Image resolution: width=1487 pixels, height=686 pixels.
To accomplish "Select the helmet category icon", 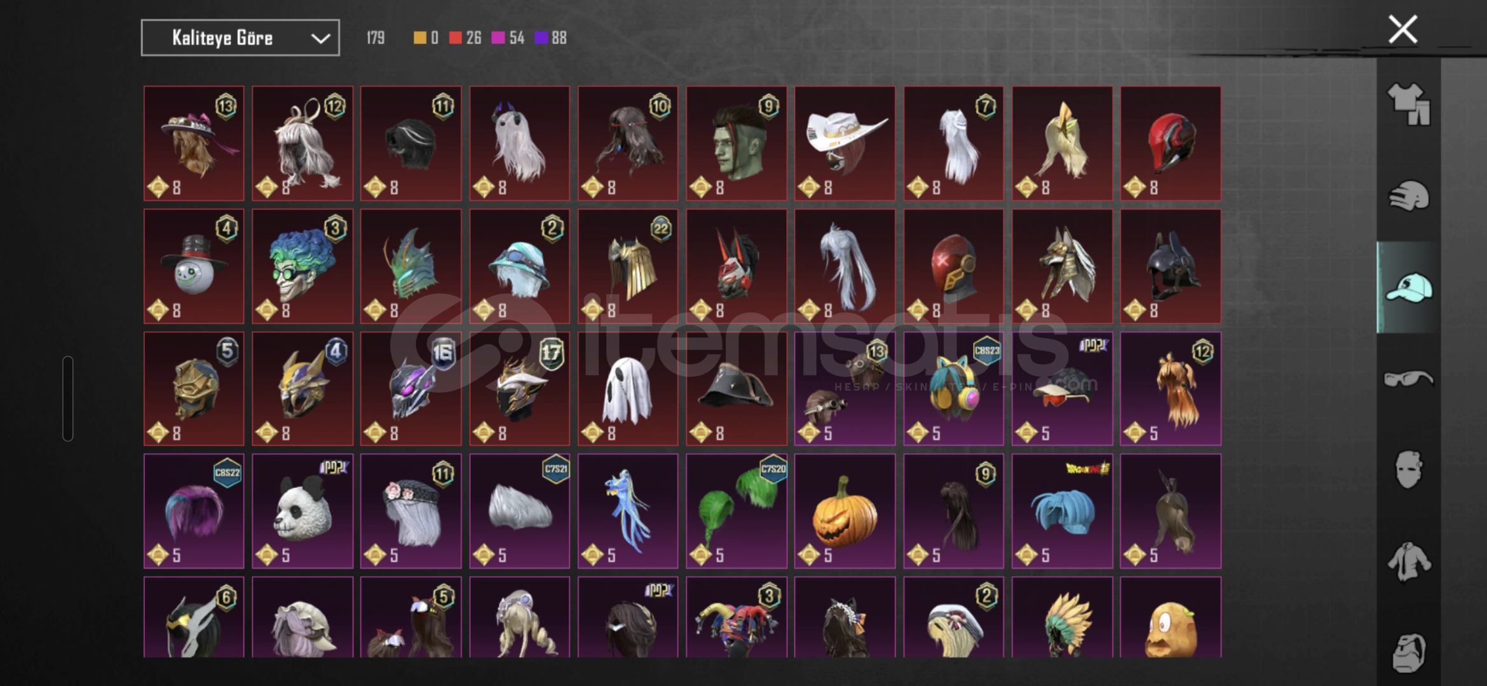I will click(x=1408, y=196).
